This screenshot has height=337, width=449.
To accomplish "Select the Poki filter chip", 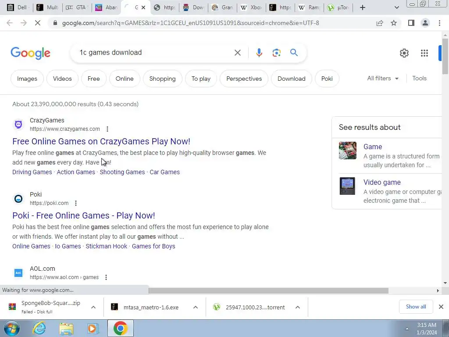I will pos(327,79).
